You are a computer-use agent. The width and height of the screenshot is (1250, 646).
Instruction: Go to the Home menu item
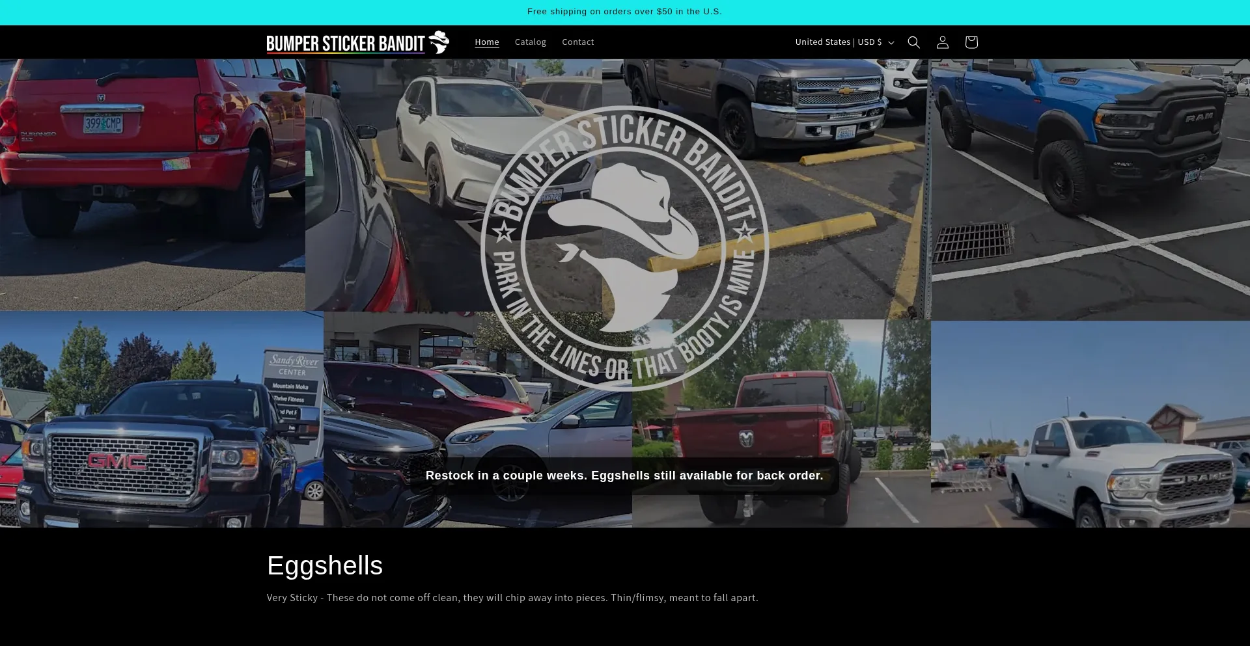pos(487,42)
